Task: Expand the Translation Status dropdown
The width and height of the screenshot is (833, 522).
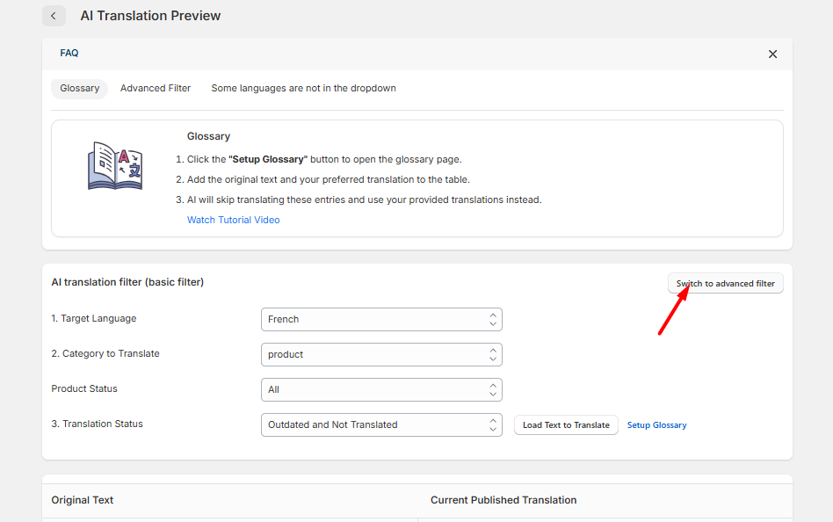Action: tap(381, 425)
